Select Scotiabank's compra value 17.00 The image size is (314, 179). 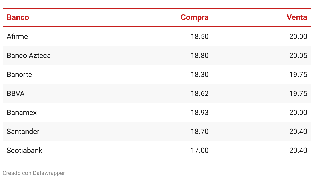pos(200,150)
